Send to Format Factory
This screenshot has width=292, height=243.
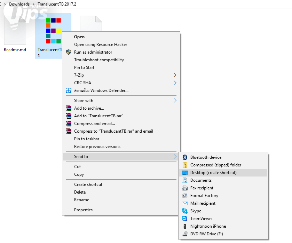tap(223, 196)
